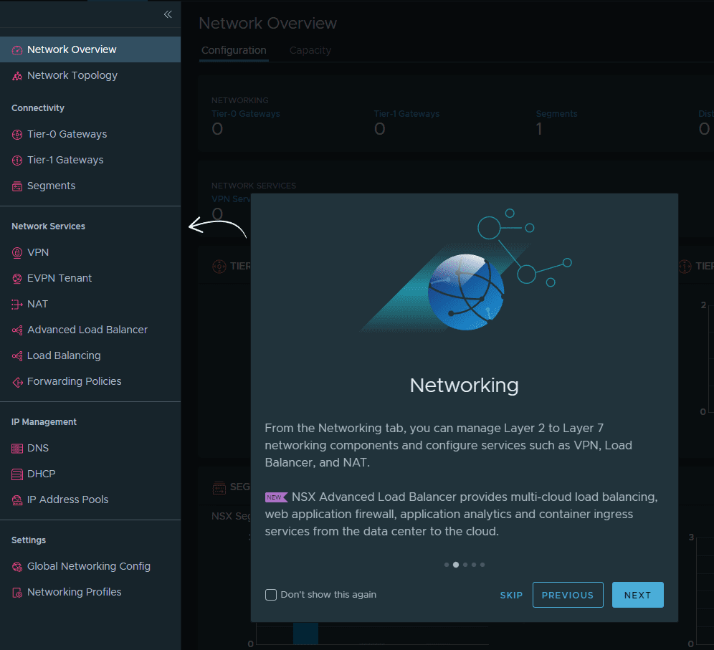Click the Settings section header
This screenshot has height=650, width=714.
(x=29, y=540)
